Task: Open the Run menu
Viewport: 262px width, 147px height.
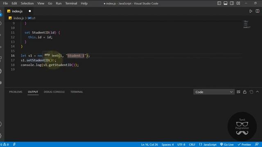Action: 59,3
